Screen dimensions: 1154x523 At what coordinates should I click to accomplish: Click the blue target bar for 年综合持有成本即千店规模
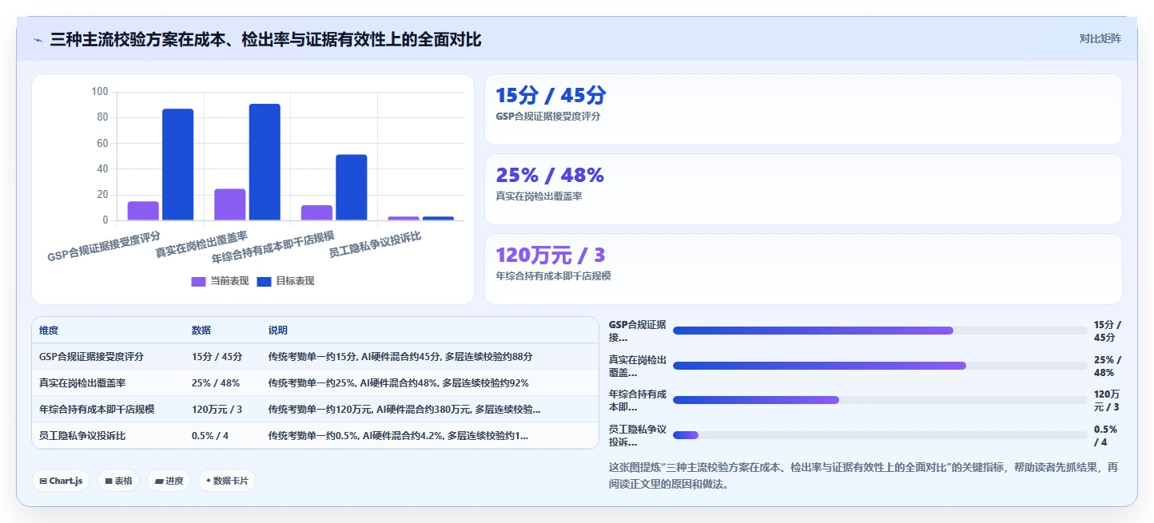pos(352,188)
